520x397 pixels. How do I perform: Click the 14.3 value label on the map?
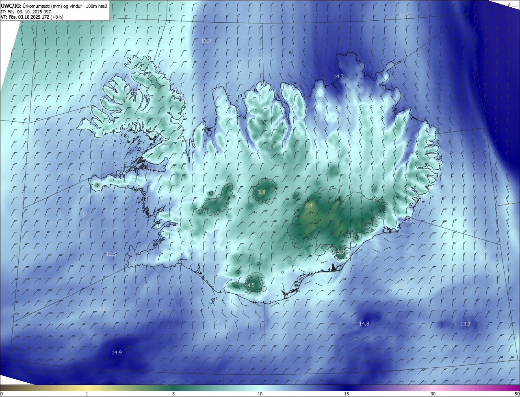coord(338,76)
